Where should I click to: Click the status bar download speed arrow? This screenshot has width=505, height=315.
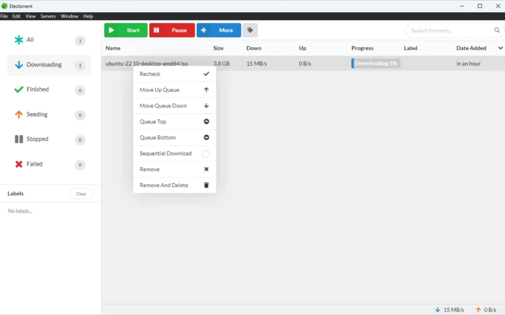pos(437,310)
